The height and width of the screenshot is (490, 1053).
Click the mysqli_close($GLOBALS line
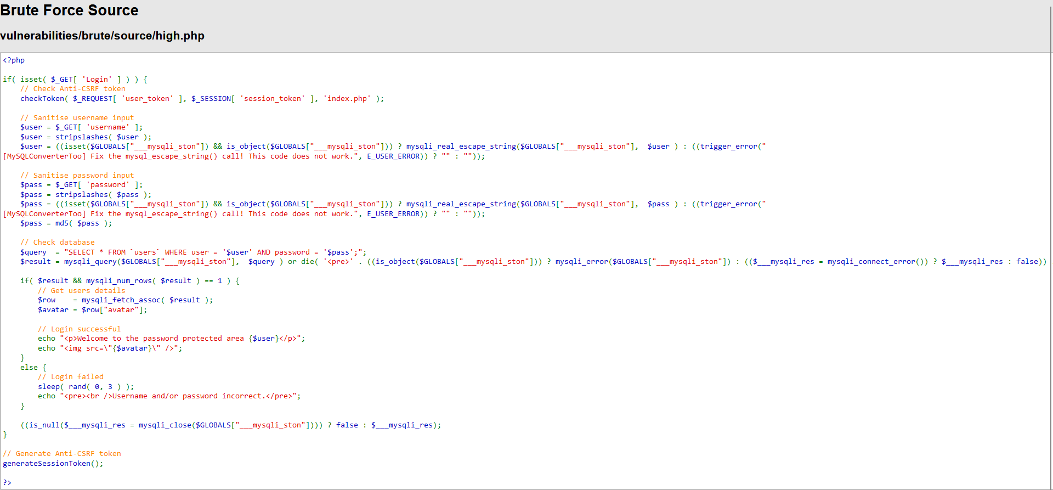[x=231, y=425]
